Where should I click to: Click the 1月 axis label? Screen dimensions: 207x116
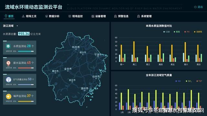(x=122, y=112)
